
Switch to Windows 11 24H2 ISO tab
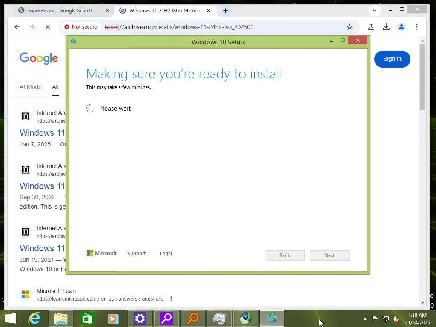pyautogui.click(x=165, y=11)
